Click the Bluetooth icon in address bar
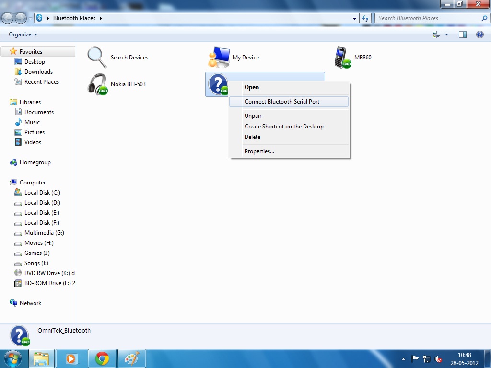The height and width of the screenshot is (368, 491). (x=39, y=18)
